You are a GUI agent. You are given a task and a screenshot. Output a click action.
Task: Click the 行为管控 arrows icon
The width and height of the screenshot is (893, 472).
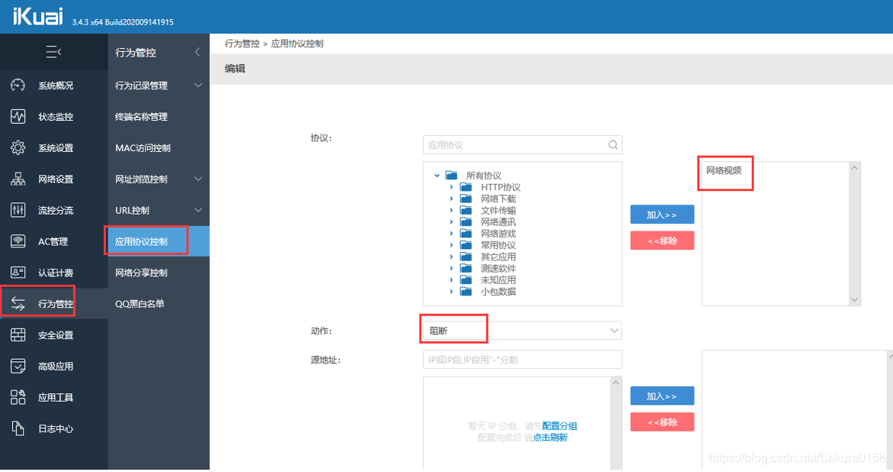pyautogui.click(x=18, y=304)
